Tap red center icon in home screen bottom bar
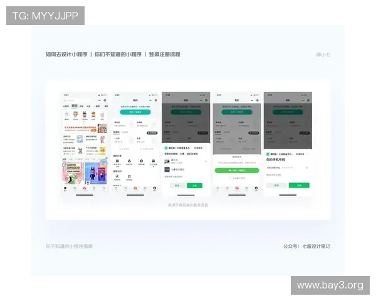 (x=85, y=188)
